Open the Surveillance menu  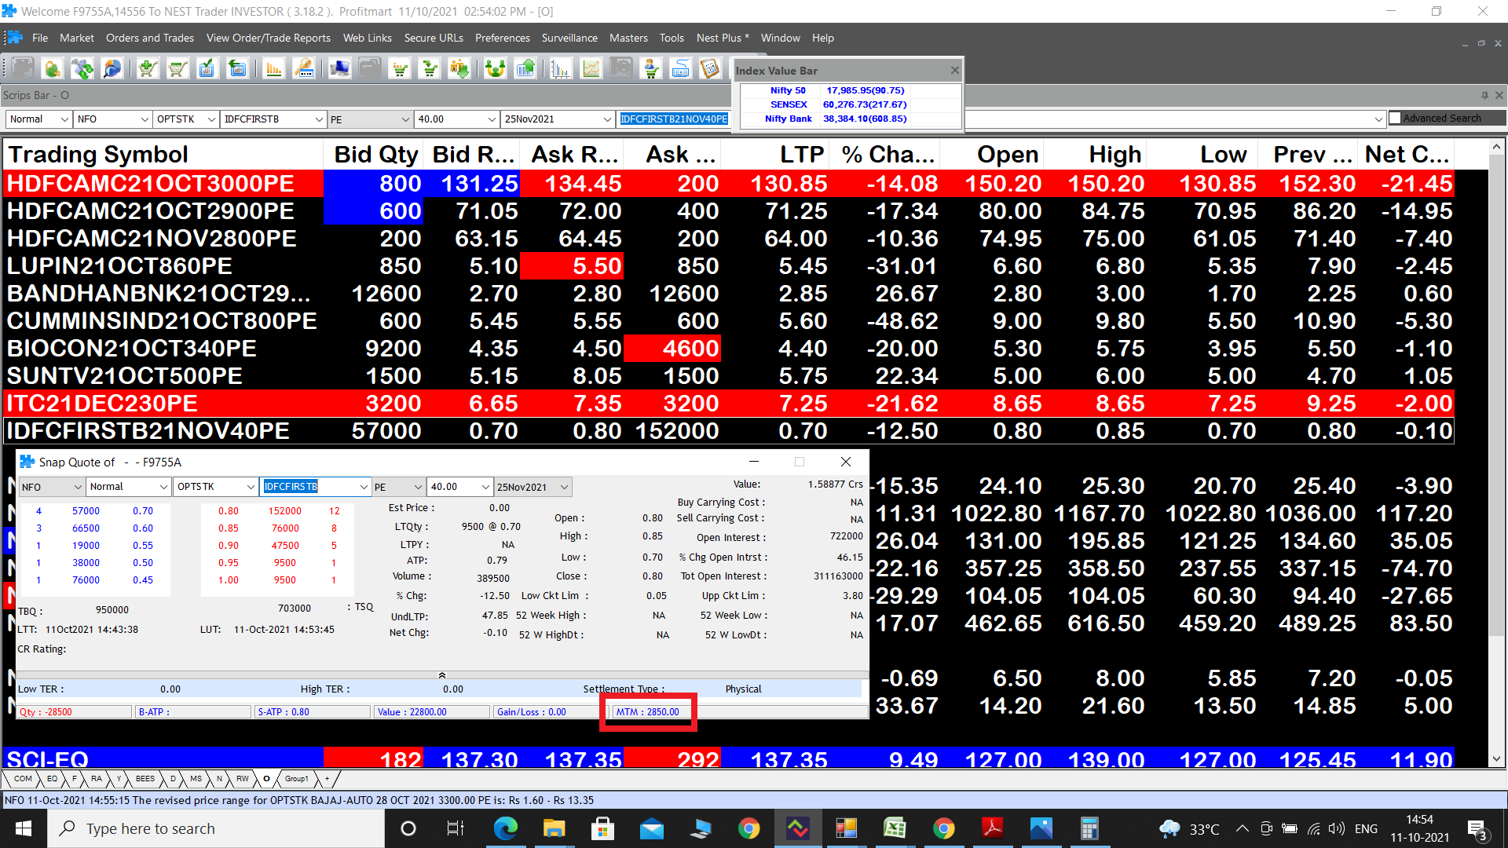(x=569, y=38)
